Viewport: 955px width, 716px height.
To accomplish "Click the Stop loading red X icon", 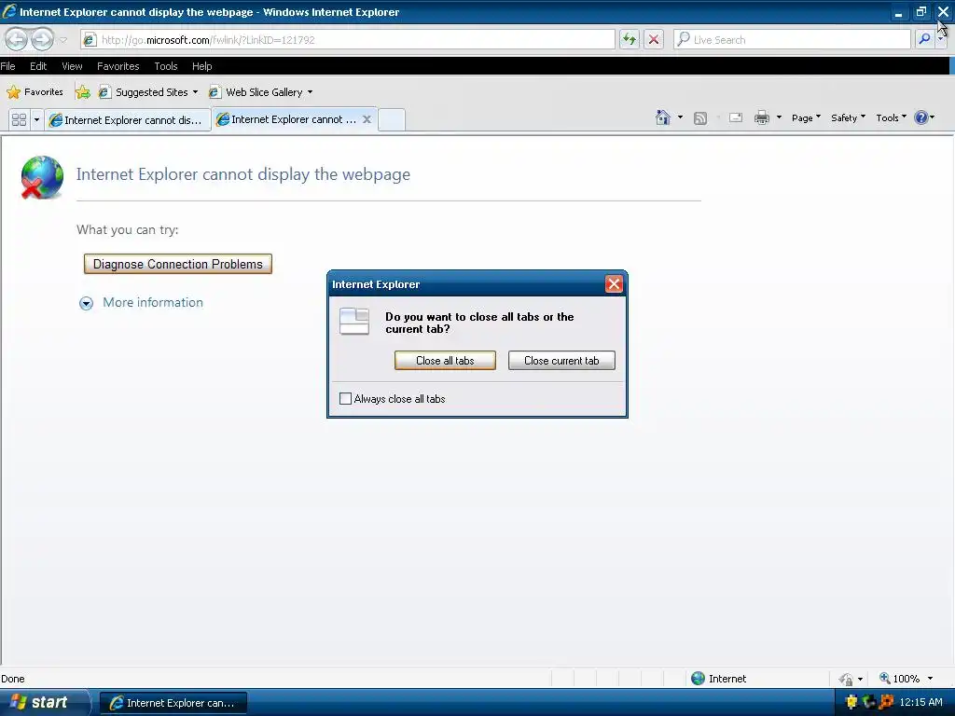I will pyautogui.click(x=654, y=39).
